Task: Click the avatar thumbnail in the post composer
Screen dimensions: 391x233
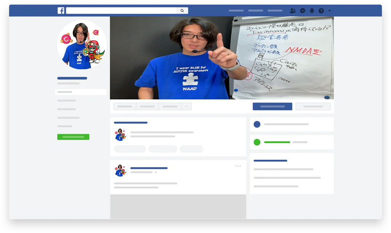Action: pos(120,134)
